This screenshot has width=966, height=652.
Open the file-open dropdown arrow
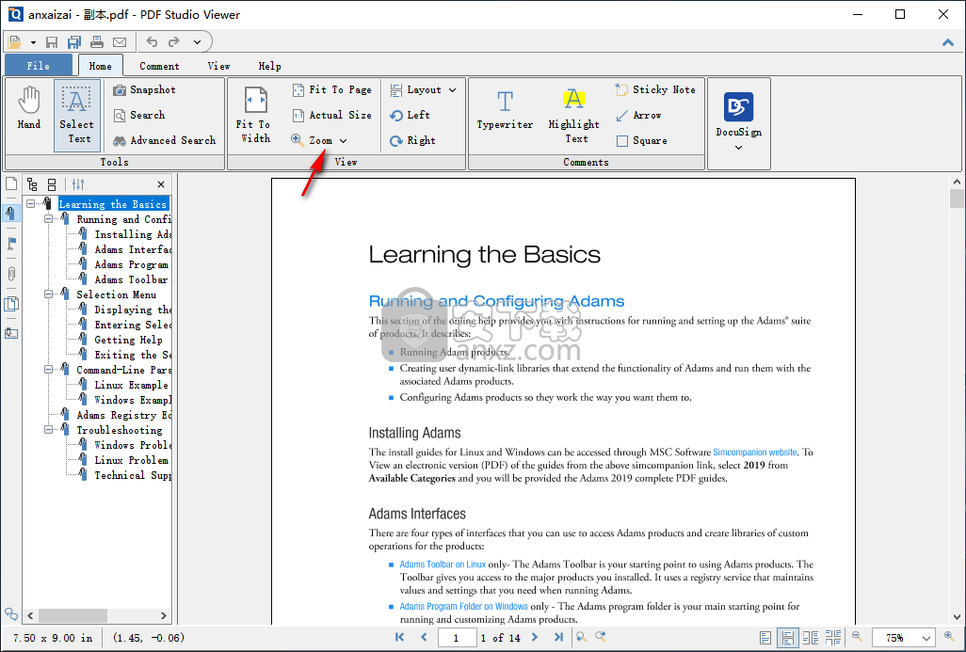[x=33, y=42]
